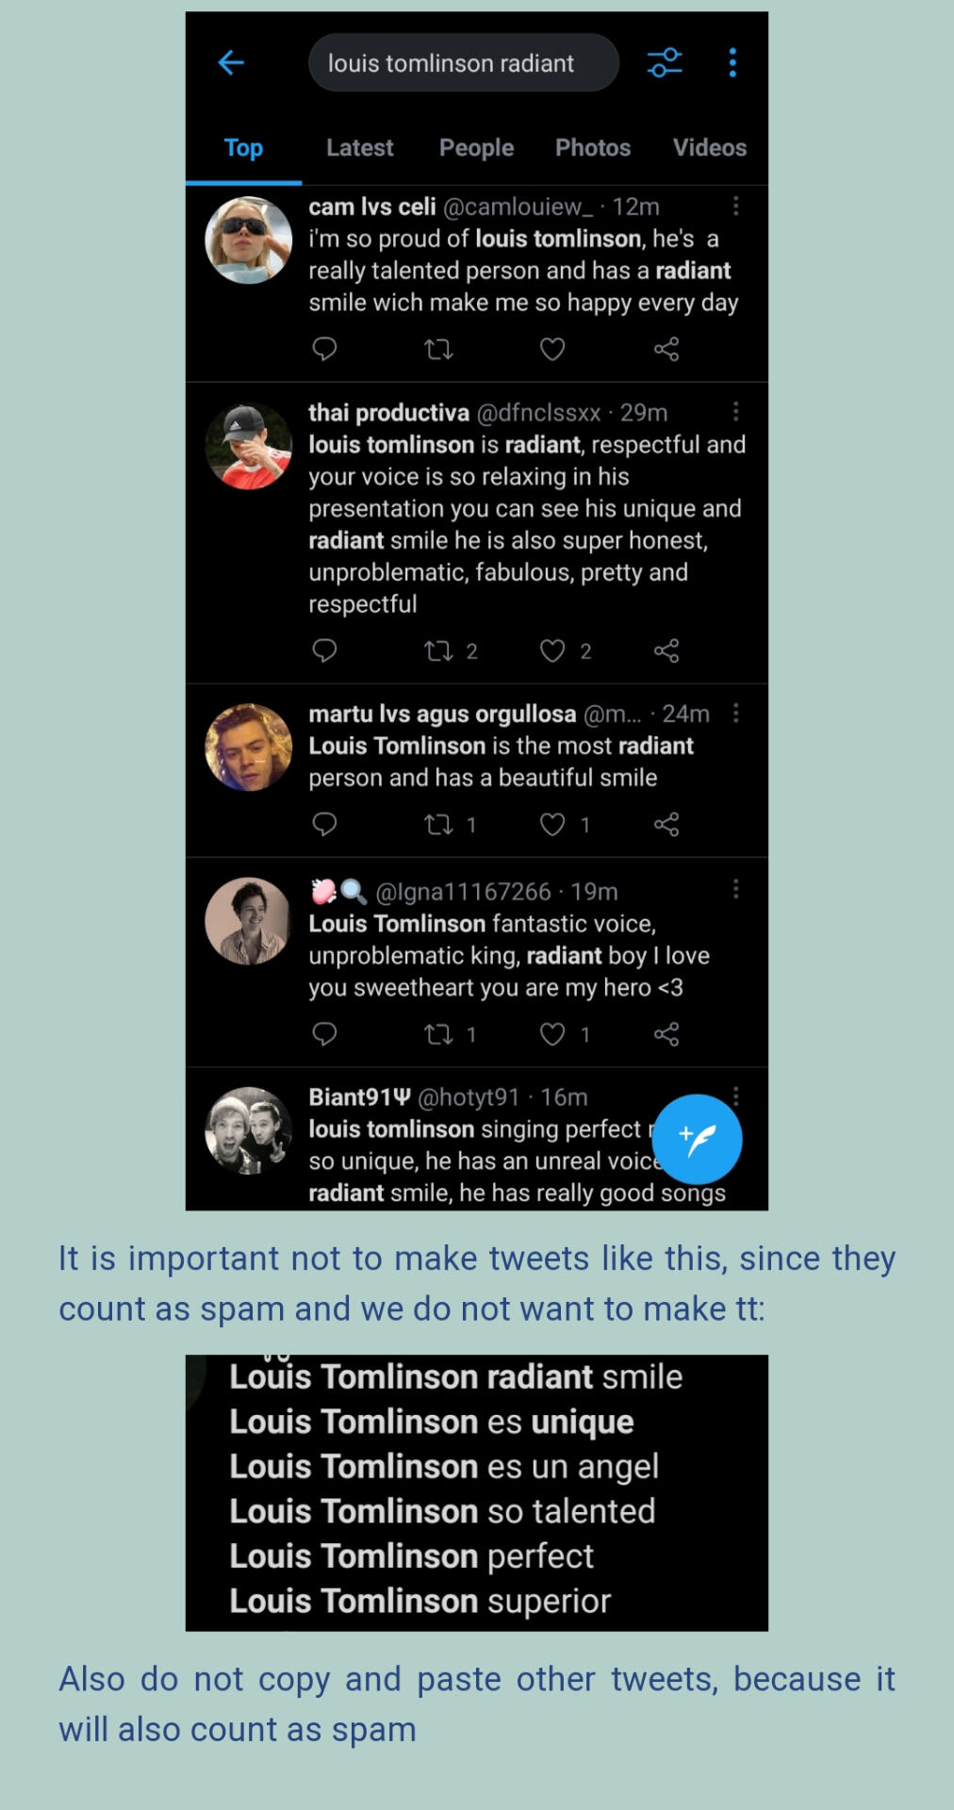Switch to the Latest tab
The height and width of the screenshot is (1810, 954).
click(x=360, y=148)
